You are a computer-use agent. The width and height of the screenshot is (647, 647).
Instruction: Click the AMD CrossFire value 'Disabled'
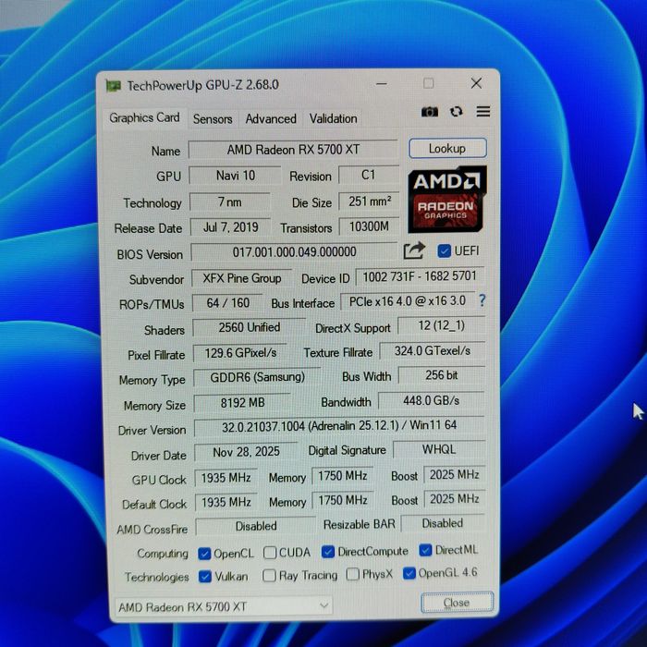point(256,527)
